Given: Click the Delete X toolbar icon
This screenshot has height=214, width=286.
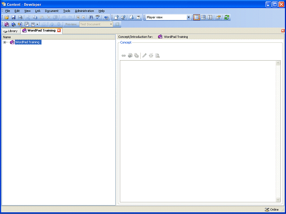Looking at the screenshot, I should [x=49, y=17].
